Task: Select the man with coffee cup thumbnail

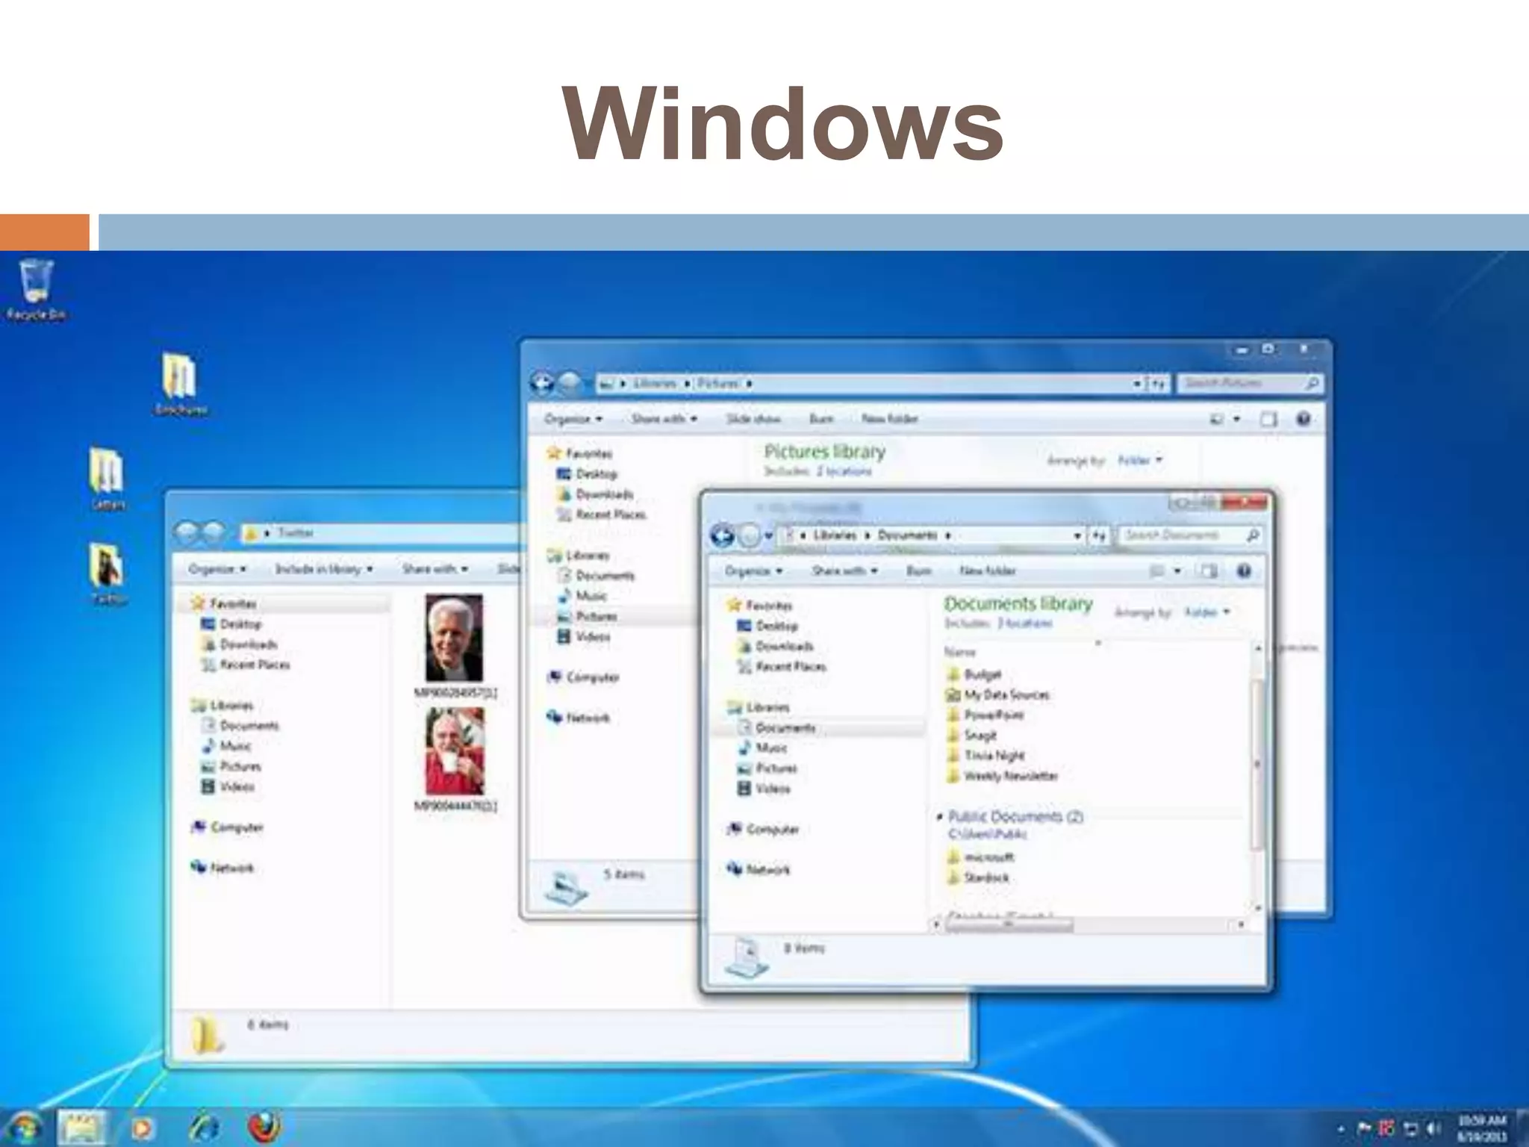Action: [455, 751]
